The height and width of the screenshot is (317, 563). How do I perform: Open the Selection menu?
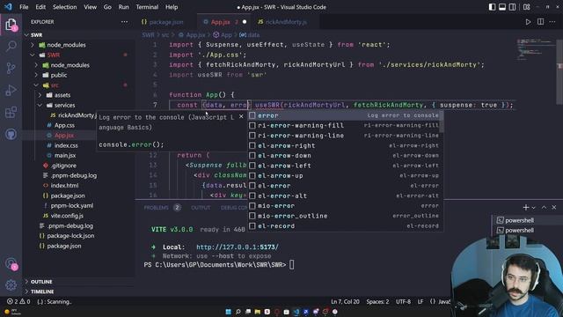pyautogui.click(x=64, y=7)
